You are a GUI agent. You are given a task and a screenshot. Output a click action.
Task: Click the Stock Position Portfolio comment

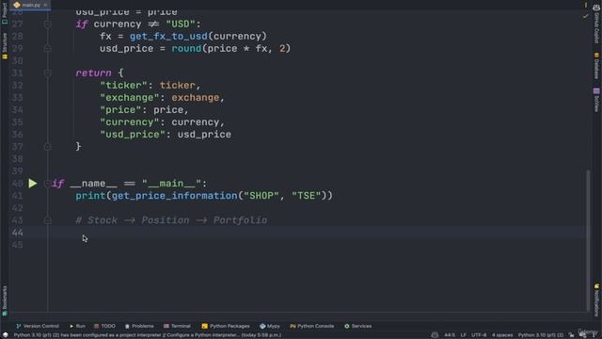pyautogui.click(x=171, y=220)
